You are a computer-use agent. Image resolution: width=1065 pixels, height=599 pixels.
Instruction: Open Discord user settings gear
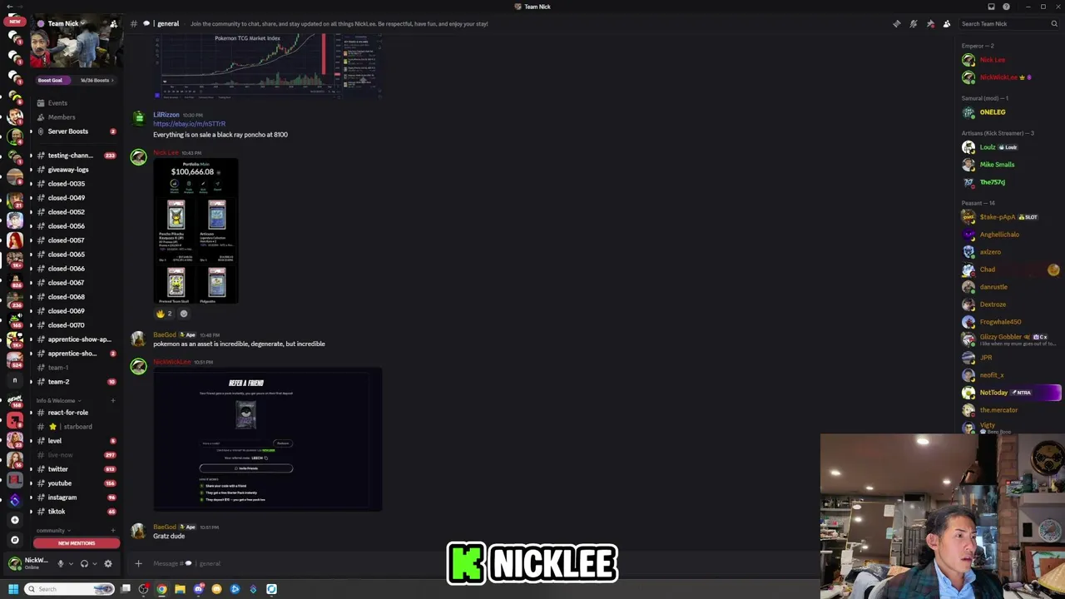click(x=108, y=563)
